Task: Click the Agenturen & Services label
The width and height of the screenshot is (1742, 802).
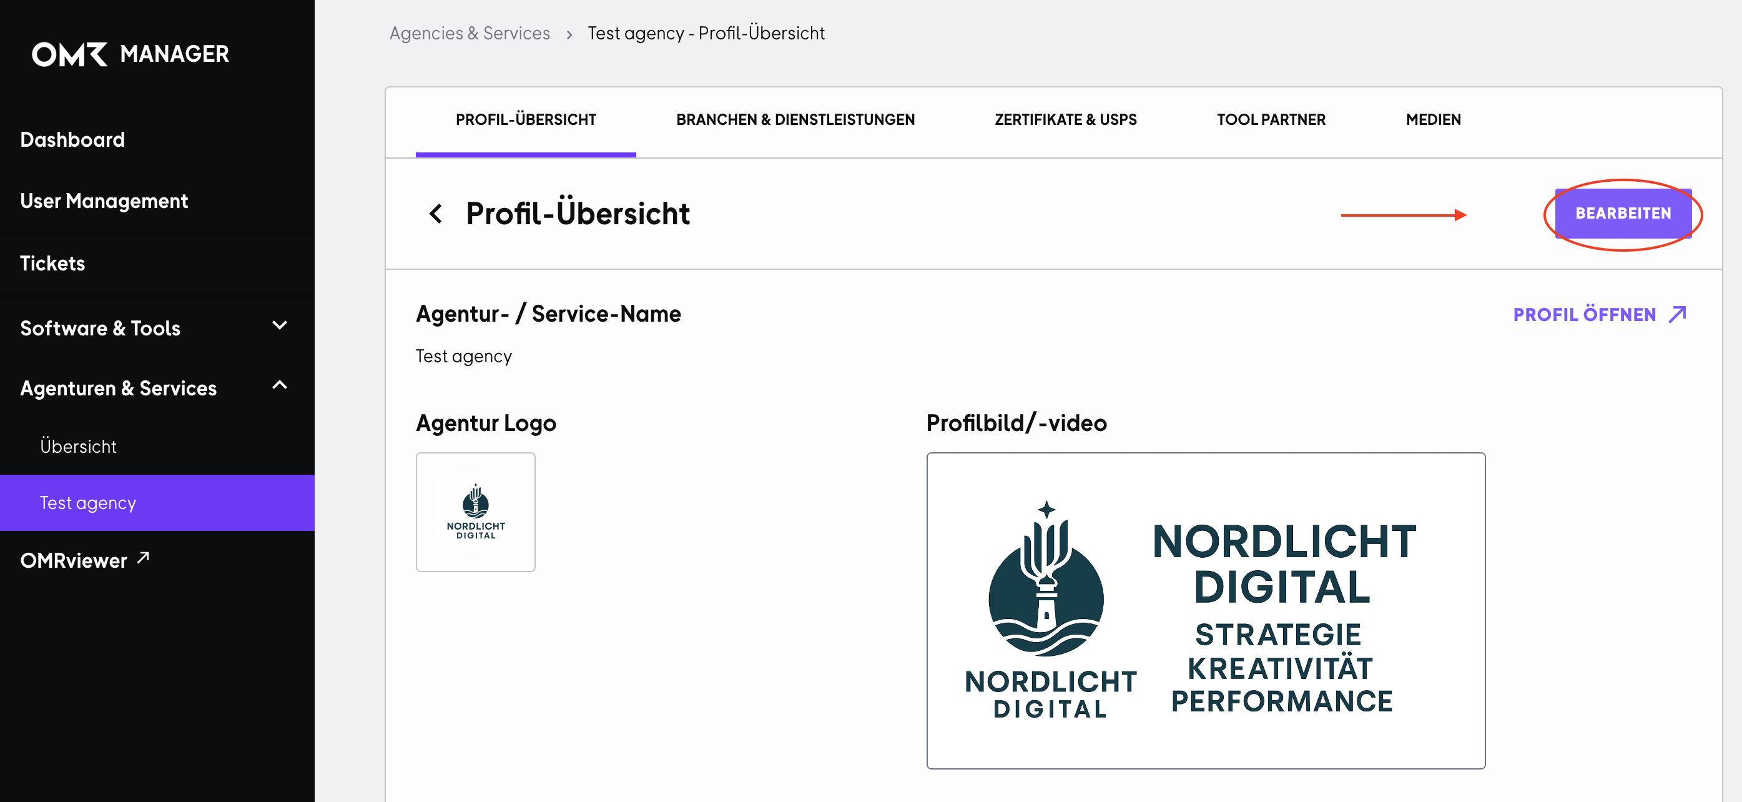Action: point(119,388)
